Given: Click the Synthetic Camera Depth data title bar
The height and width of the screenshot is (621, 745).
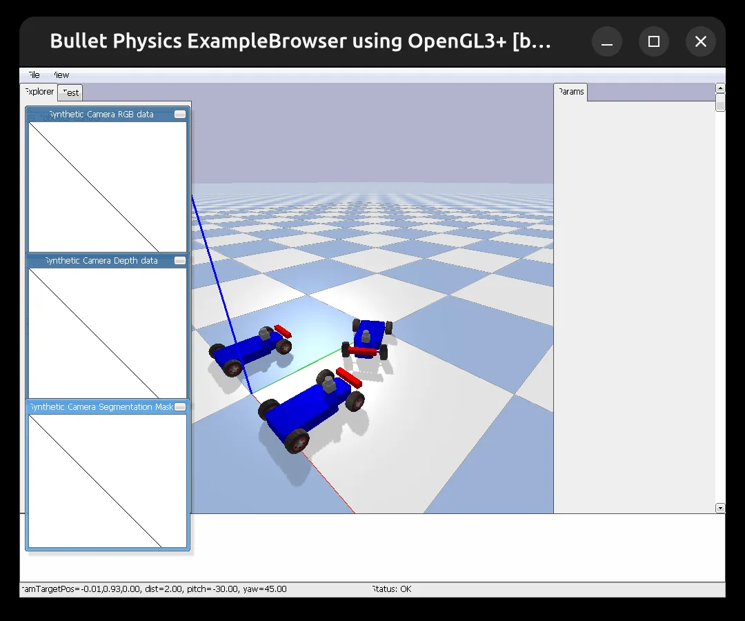Looking at the screenshot, I should click(x=101, y=261).
